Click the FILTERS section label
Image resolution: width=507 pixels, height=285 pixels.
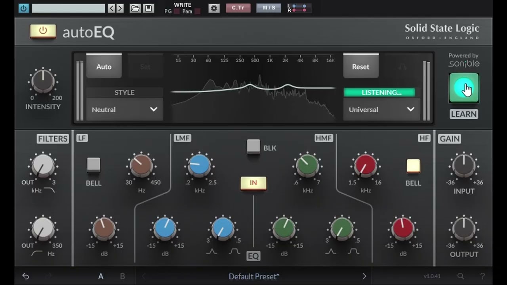(x=53, y=139)
